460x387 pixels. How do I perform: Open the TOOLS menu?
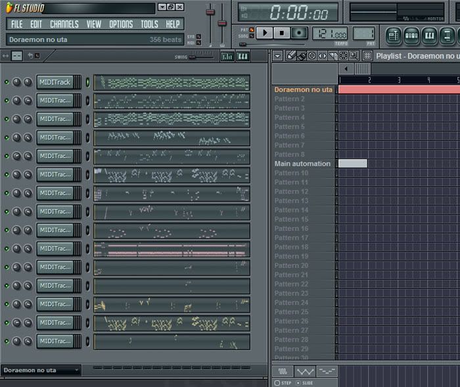[x=149, y=24]
